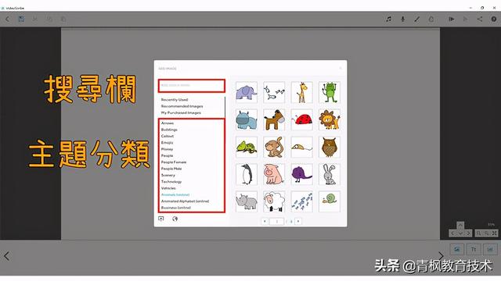The height and width of the screenshot is (281, 501).
Task: Choose the snail image
Action: (330, 201)
